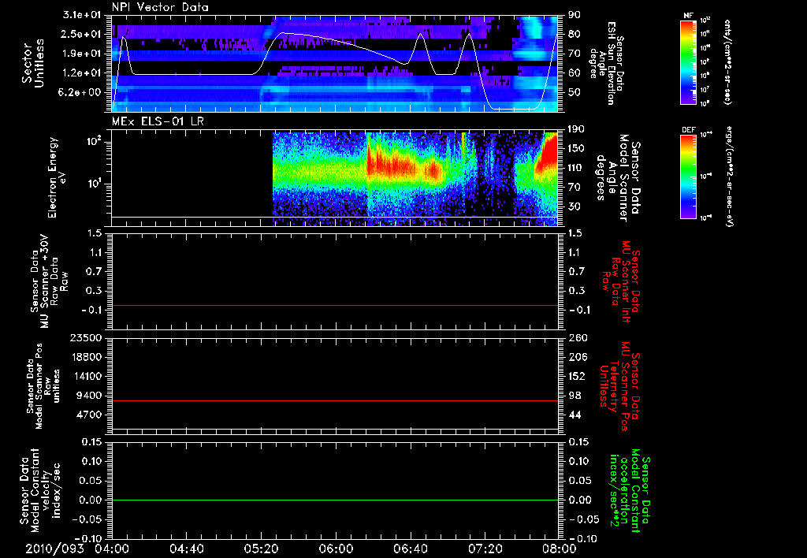Click the 2.5e+01 sector tick value

tap(81, 35)
